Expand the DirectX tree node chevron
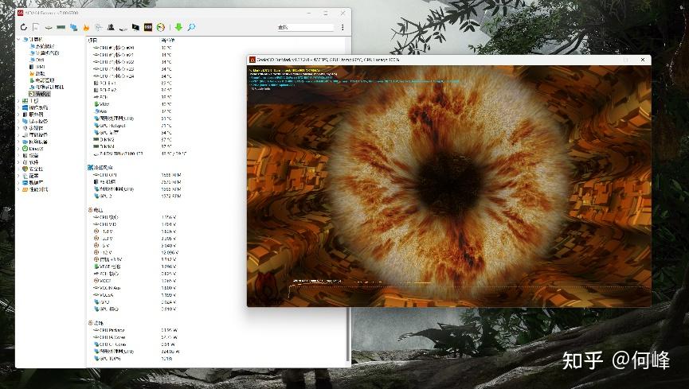This screenshot has height=389, width=689. 18,149
